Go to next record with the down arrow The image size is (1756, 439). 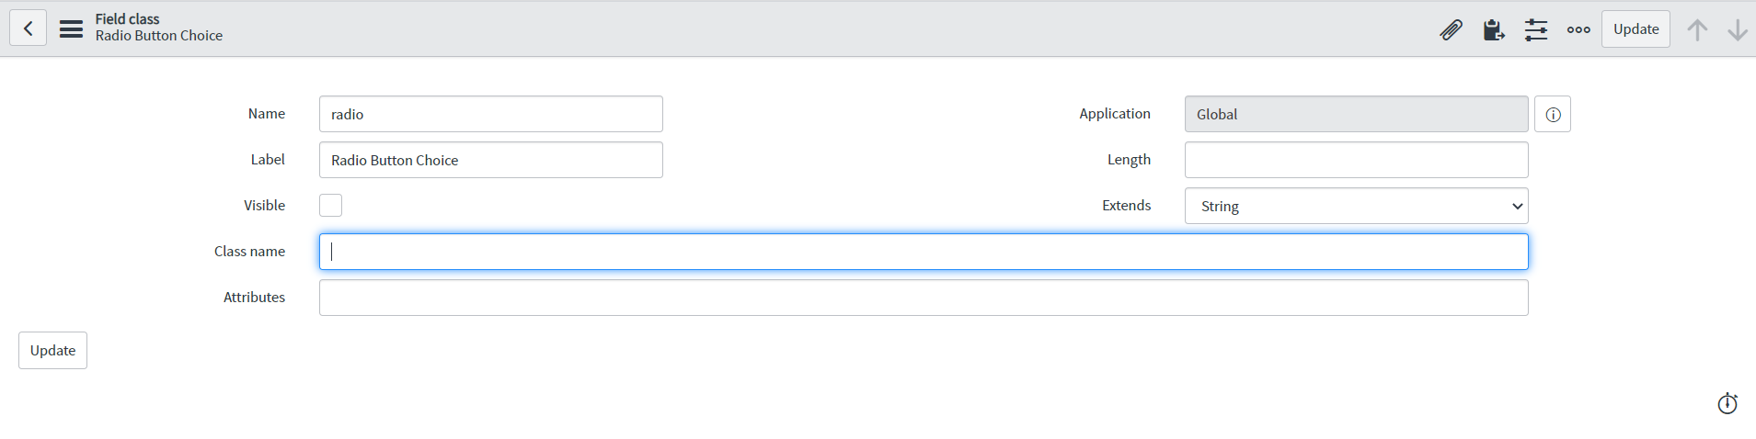click(1737, 29)
